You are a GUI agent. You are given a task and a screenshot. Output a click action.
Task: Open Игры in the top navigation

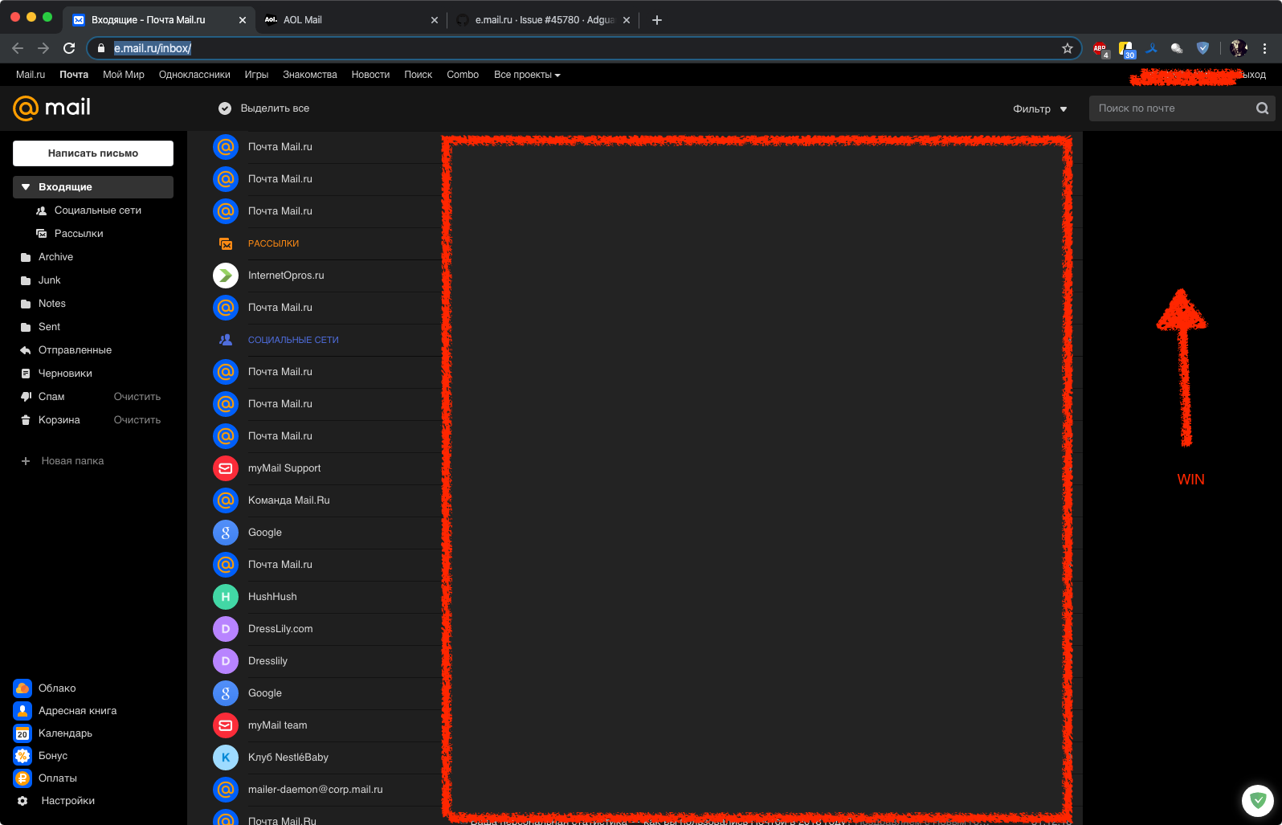click(x=256, y=75)
